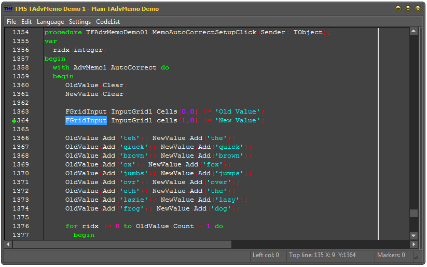The image size is (427, 267).
Task: Click the vertical scrollbar down arrow
Action: (x=414, y=236)
